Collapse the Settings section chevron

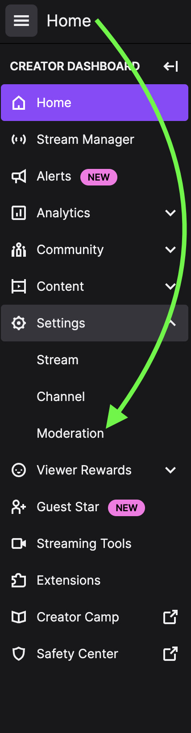pyautogui.click(x=171, y=323)
